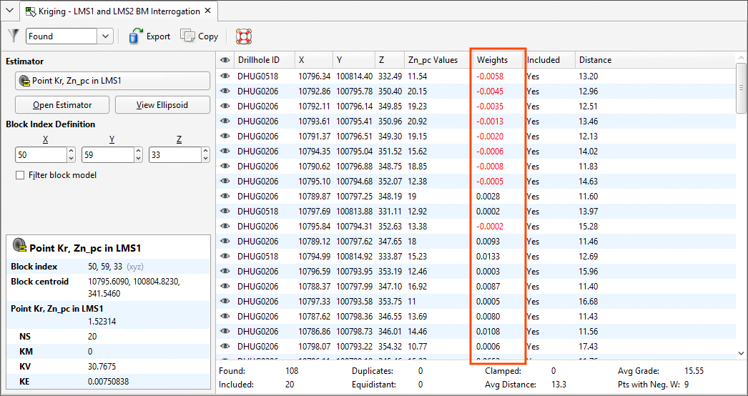Screen dimensions: 748x396
Task: Open the tab list chevron menu
Action: (9, 11)
